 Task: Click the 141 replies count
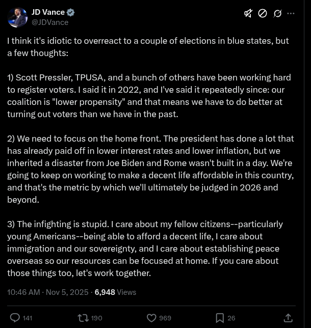(28, 318)
